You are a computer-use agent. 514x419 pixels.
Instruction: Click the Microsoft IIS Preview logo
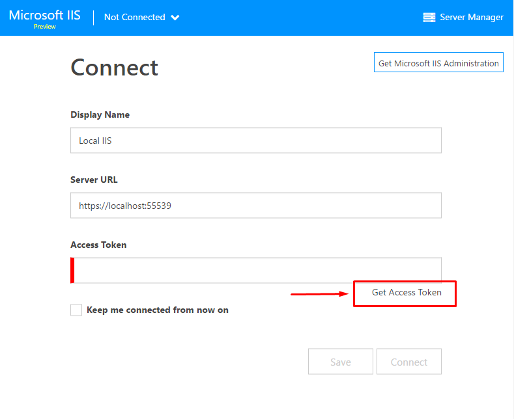[x=44, y=19]
